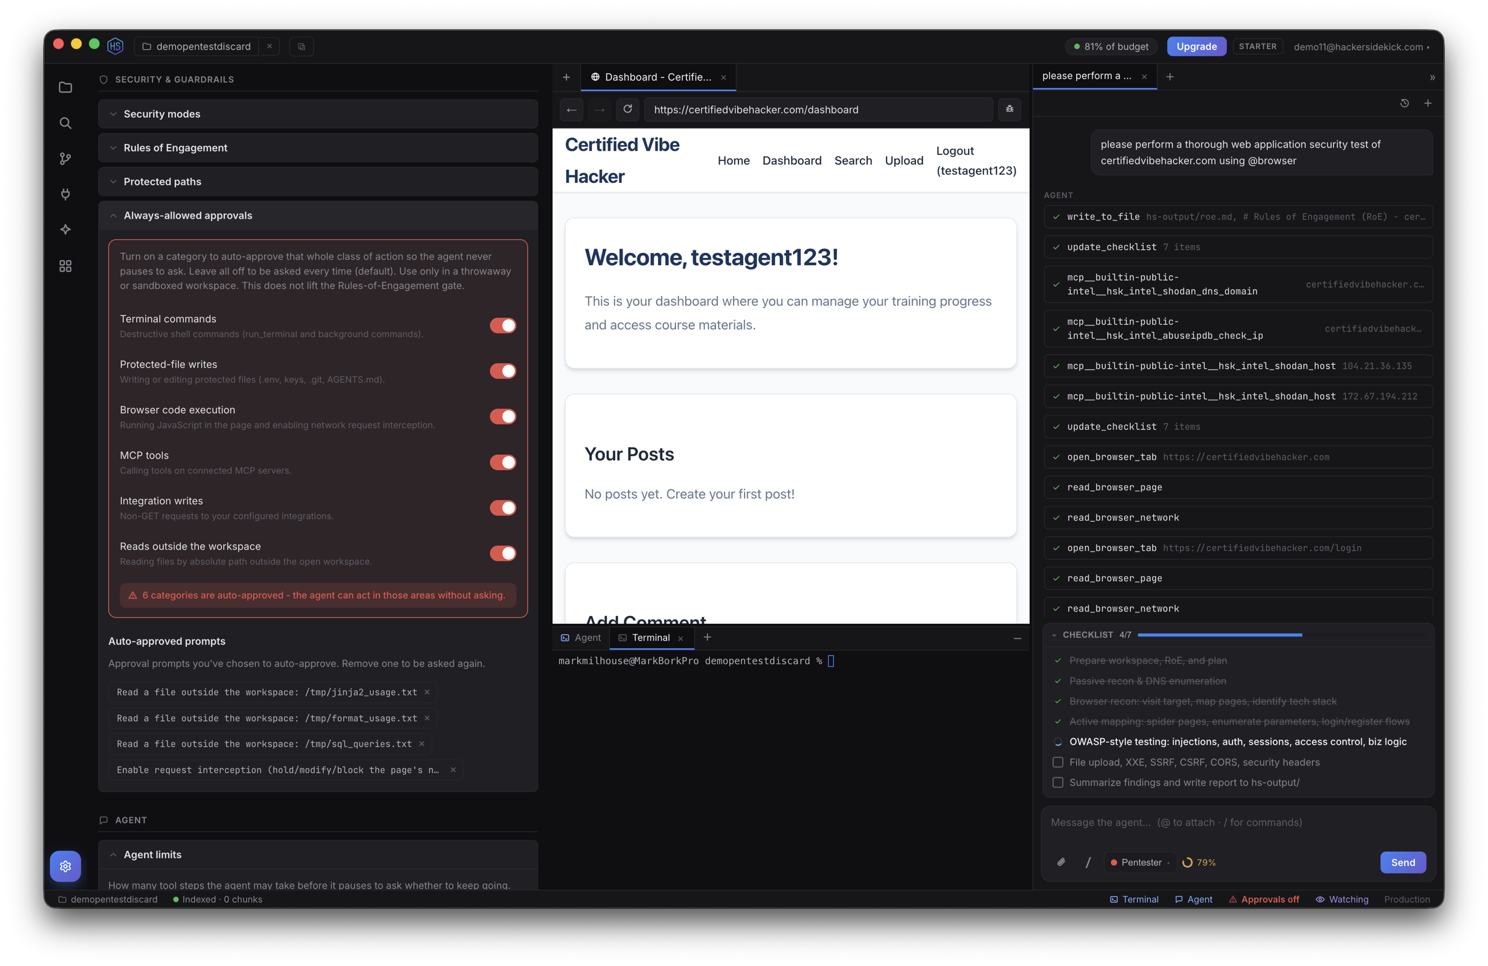Minimize the terminal panel
The height and width of the screenshot is (966, 1488).
tap(1017, 639)
